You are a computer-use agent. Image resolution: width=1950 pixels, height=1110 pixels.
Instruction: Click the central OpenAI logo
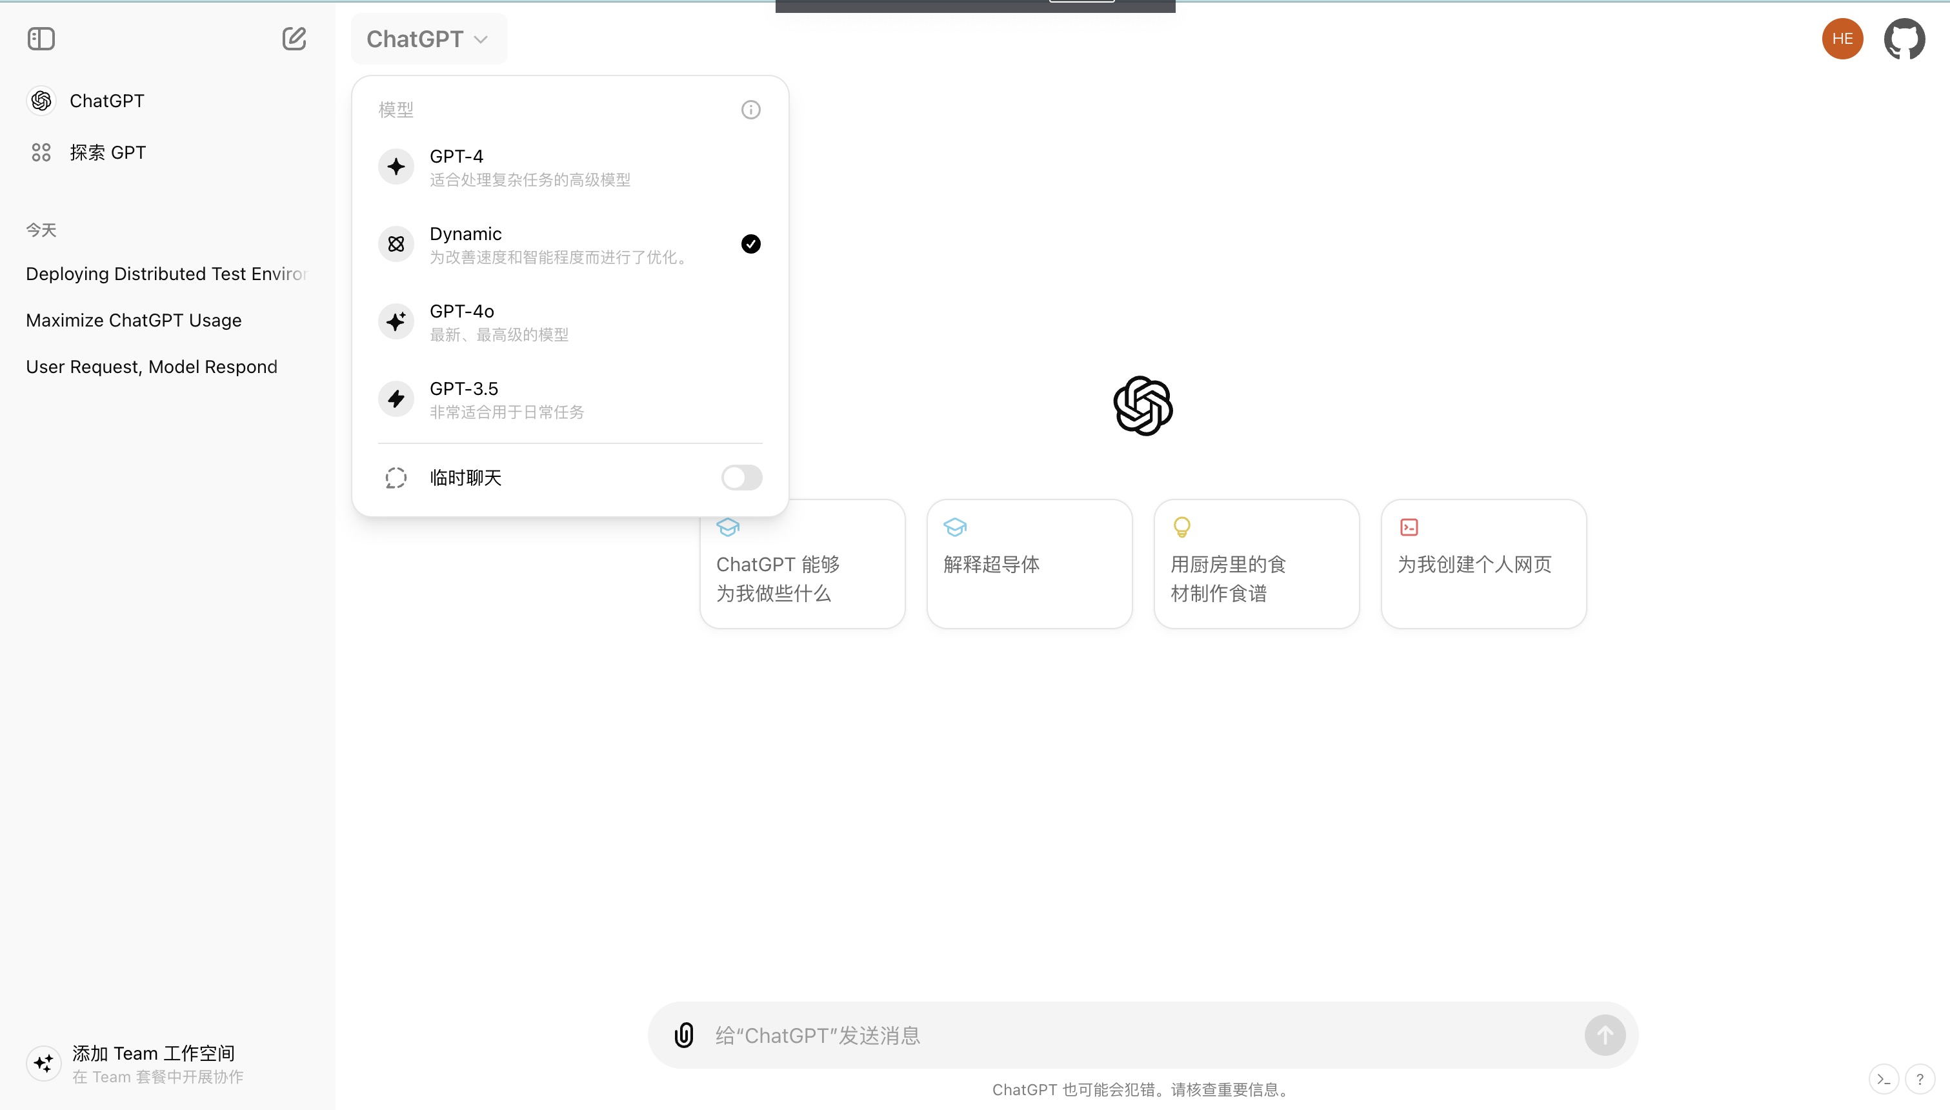[1143, 407]
